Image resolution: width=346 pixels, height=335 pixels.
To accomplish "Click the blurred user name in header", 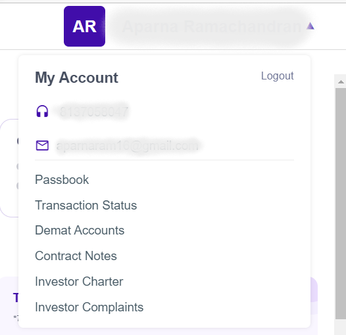I will 211,26.
